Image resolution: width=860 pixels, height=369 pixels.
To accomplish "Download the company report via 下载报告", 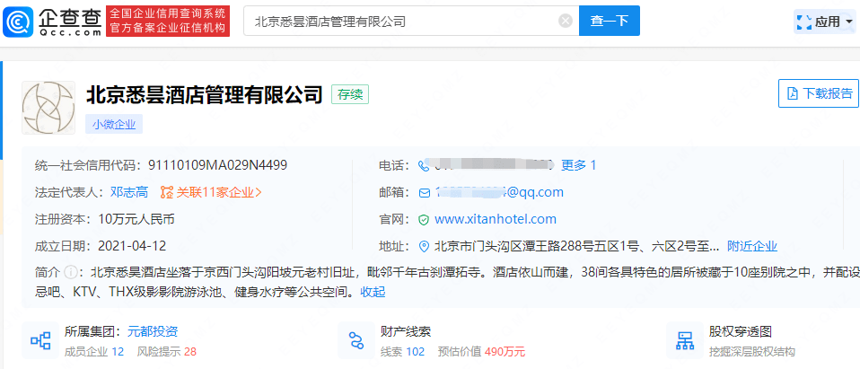I will pyautogui.click(x=819, y=93).
